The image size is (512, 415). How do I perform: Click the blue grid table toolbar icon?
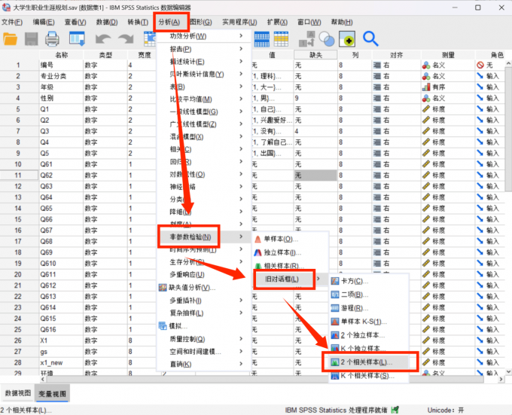click(x=261, y=39)
